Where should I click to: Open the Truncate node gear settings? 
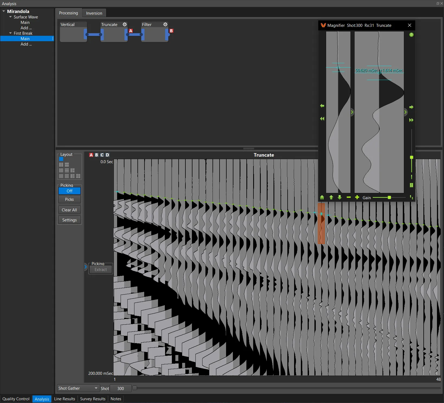pyautogui.click(x=125, y=24)
